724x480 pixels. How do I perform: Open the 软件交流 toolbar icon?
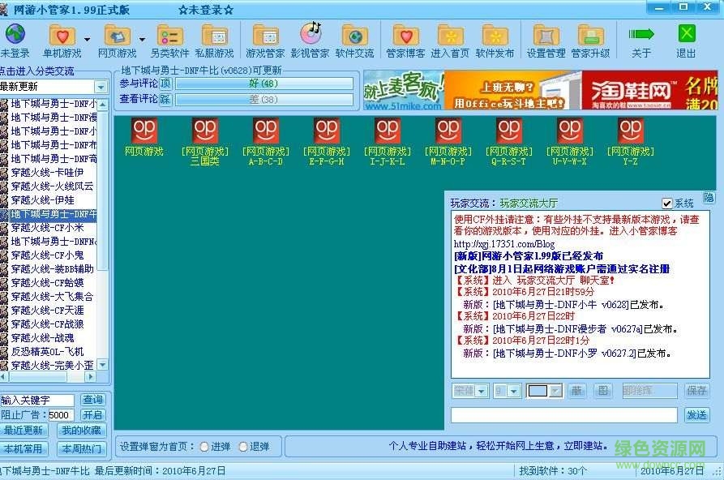coord(354,35)
